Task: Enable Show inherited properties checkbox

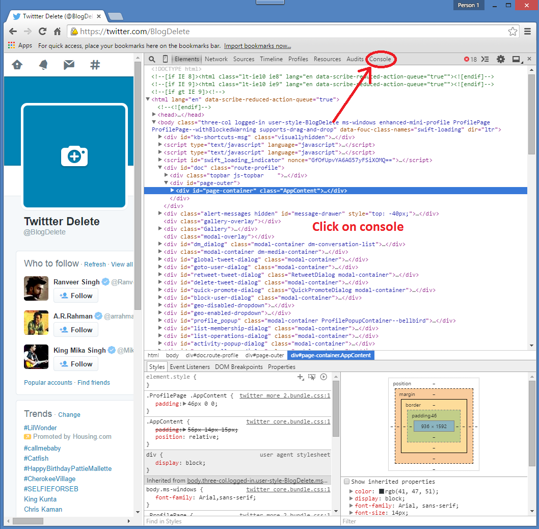Action: click(x=346, y=482)
